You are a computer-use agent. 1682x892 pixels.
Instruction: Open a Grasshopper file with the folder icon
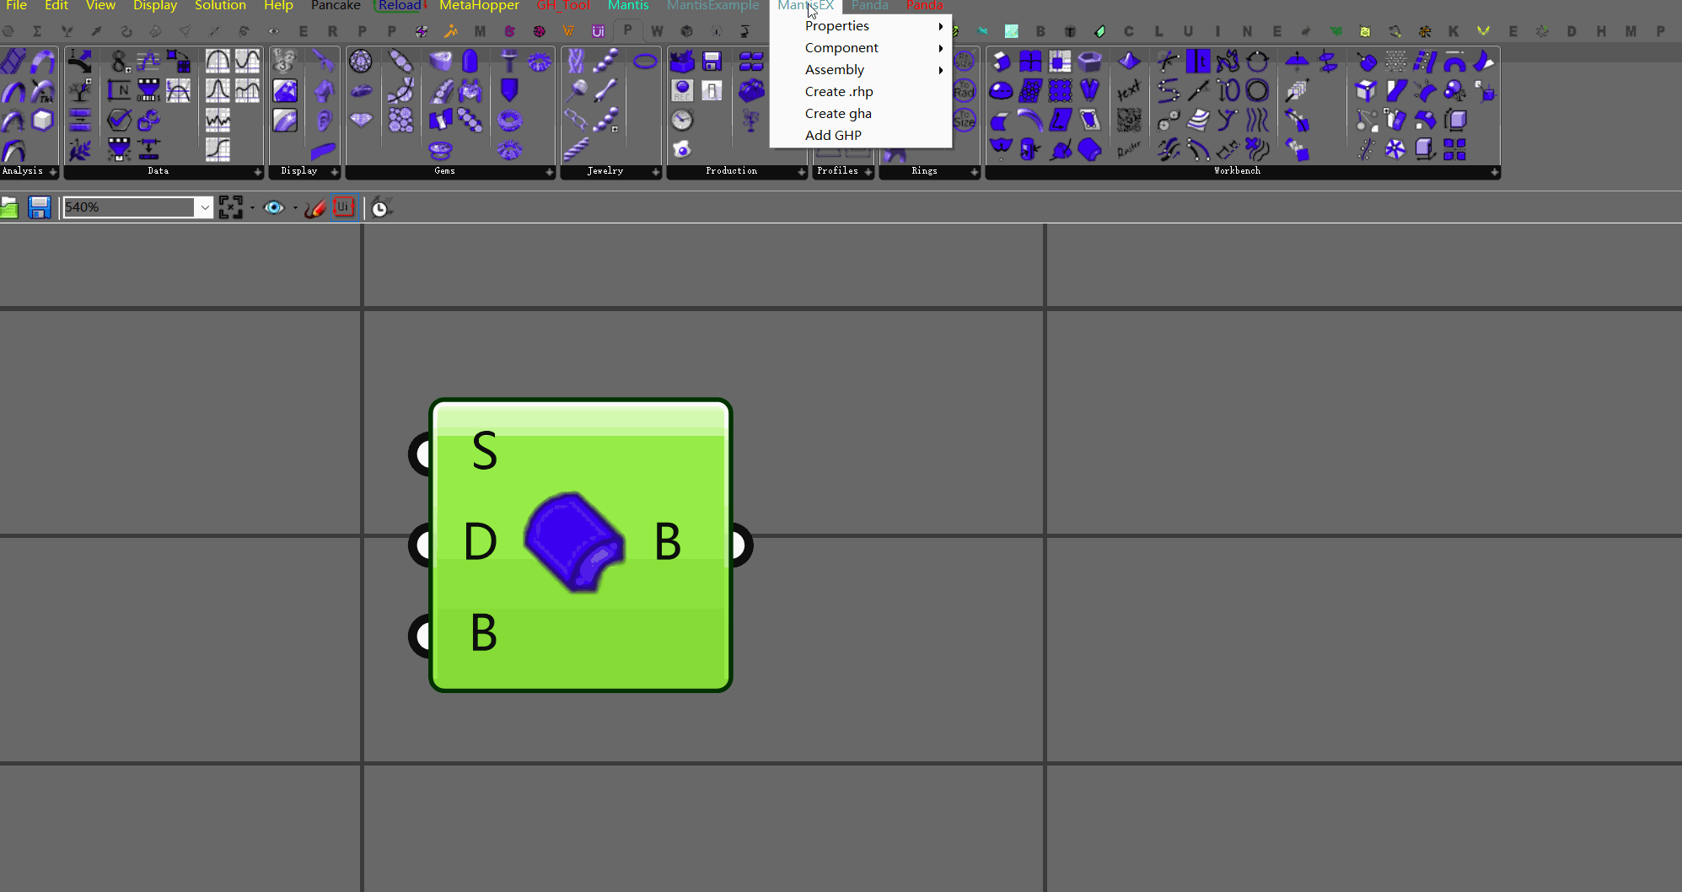(12, 207)
